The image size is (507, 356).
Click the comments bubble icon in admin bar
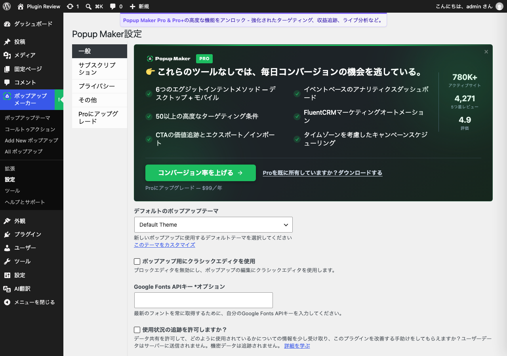pyautogui.click(x=113, y=7)
